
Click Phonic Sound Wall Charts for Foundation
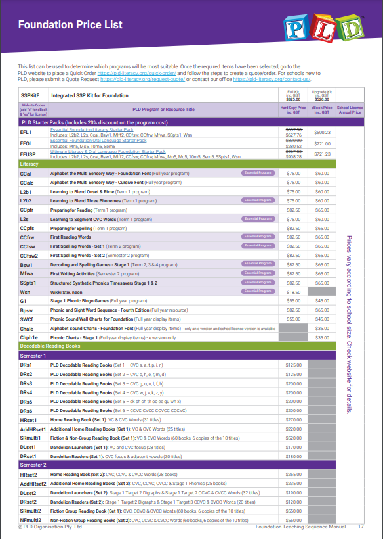point(92,319)
